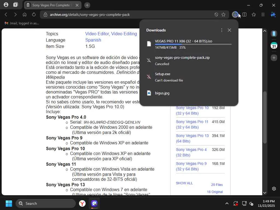The width and height of the screenshot is (280, 210).
Task: Open a new tab with the plus button
Action: pos(87,5)
